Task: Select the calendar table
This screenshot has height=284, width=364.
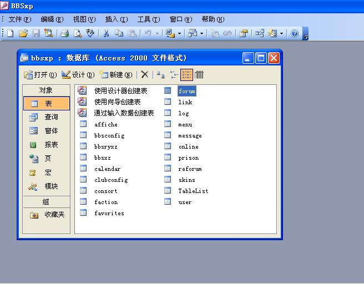Action: [x=108, y=169]
